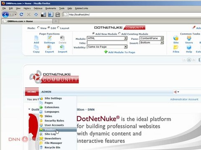Click the DotNetNuke Community site logo
The width and height of the screenshot is (201, 150).
click(x=54, y=77)
